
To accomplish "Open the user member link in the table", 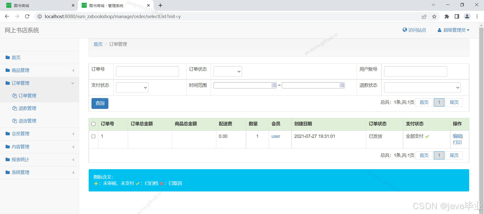I will [x=276, y=136].
